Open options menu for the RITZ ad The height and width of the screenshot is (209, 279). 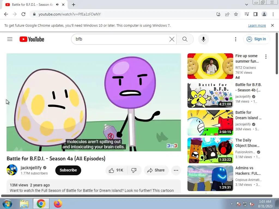(x=266, y=57)
